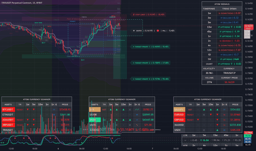Screen dimensions: 256x151
Task: Click the 3M BULLISH 0.32 cell
Action: pyautogui.click(x=229, y=18)
